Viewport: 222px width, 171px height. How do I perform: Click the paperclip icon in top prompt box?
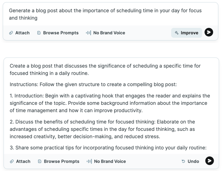tap(11, 33)
